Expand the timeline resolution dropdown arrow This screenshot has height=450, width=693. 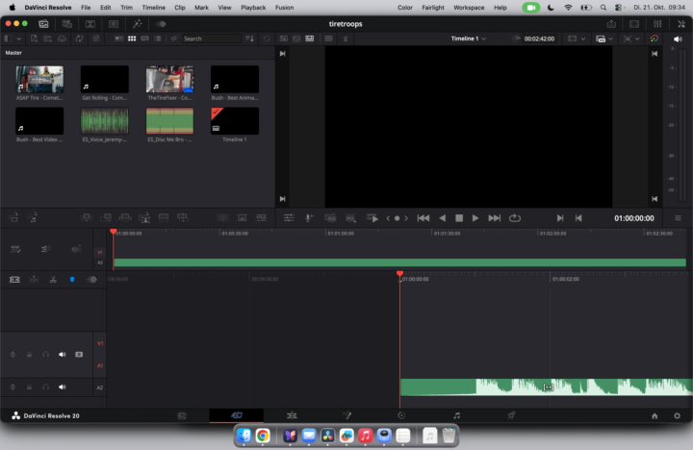611,38
